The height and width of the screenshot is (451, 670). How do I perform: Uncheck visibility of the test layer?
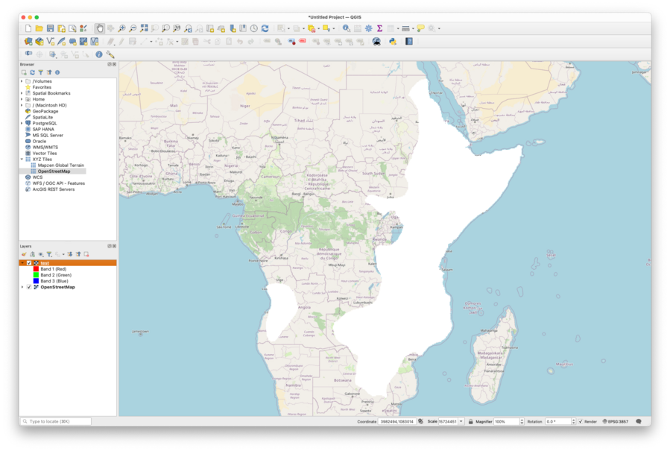pos(28,262)
